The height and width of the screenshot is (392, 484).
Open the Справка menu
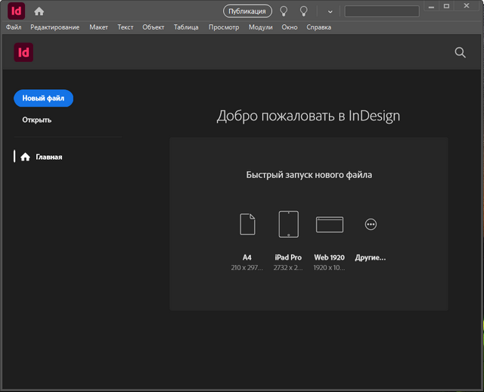(319, 27)
